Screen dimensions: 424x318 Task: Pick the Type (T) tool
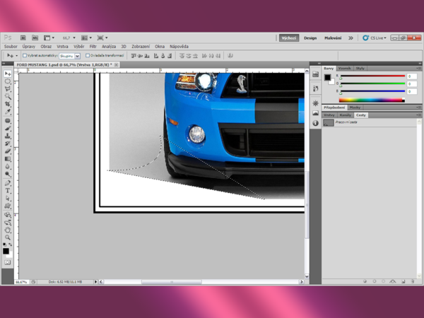pyautogui.click(x=8, y=190)
